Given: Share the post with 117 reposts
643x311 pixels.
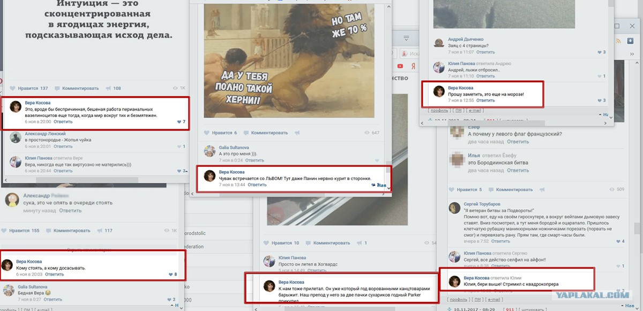Looking at the screenshot, I should [104, 230].
